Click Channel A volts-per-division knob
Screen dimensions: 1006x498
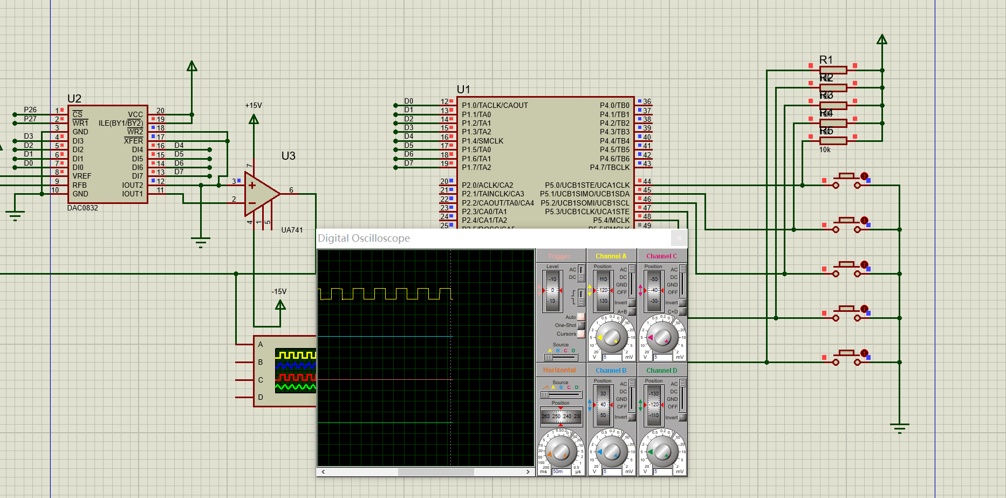click(612, 337)
